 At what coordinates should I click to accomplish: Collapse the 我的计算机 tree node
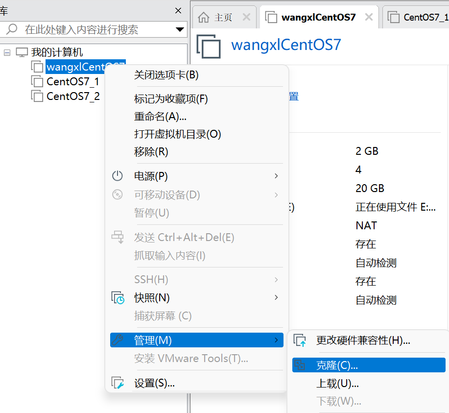click(x=7, y=52)
